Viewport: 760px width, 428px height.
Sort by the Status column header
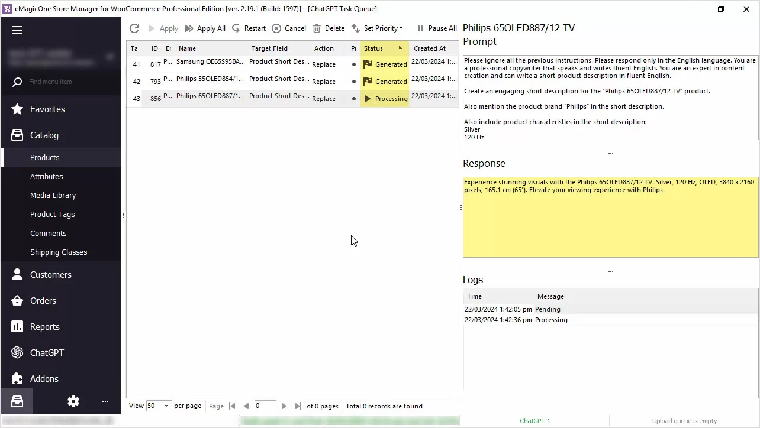tap(379, 48)
